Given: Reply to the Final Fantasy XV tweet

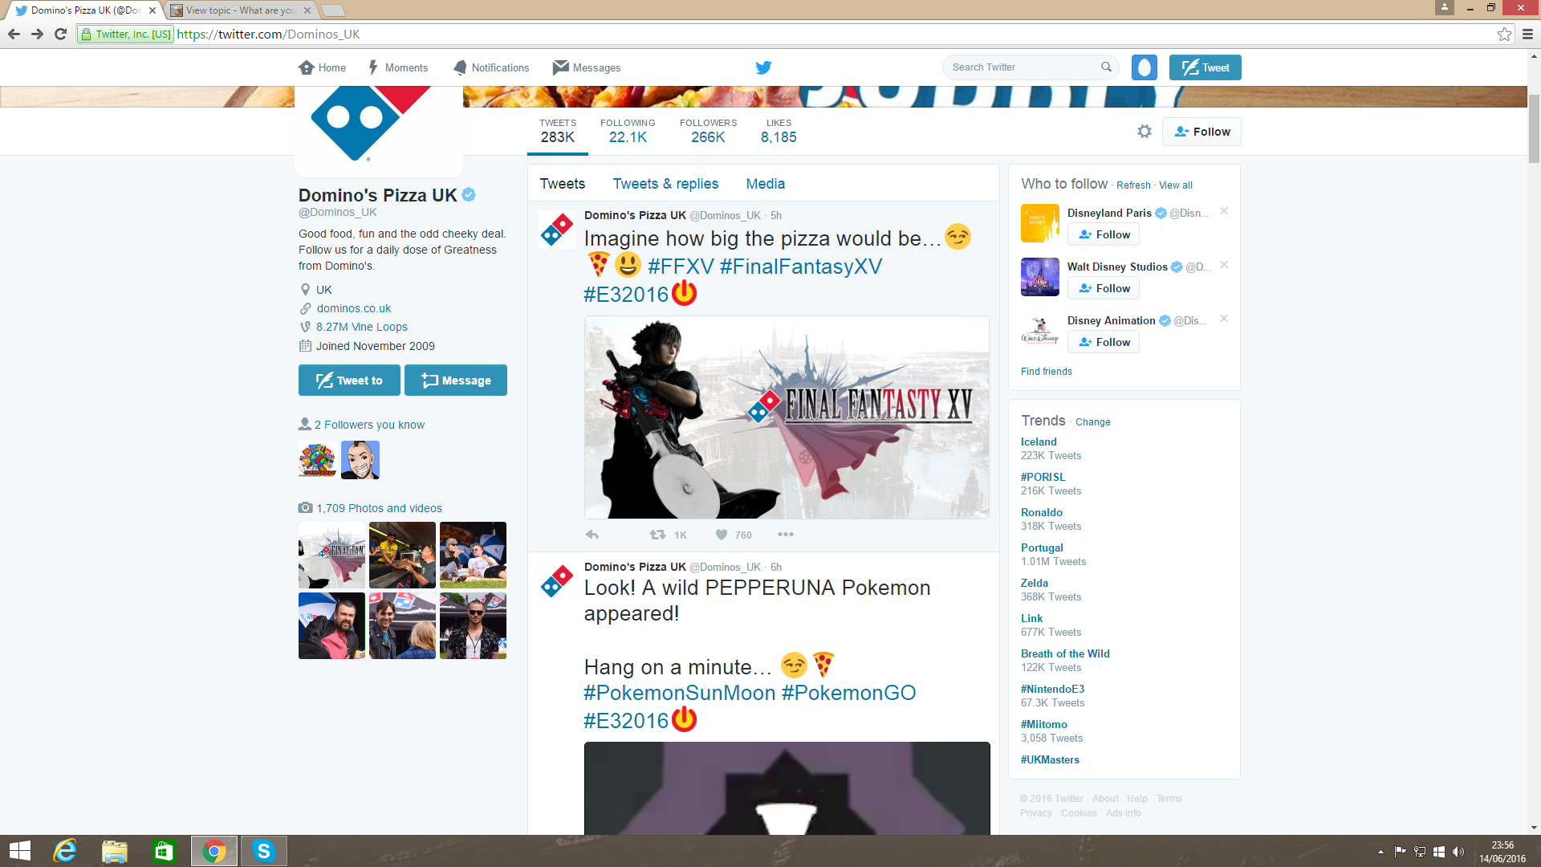Looking at the screenshot, I should (592, 535).
